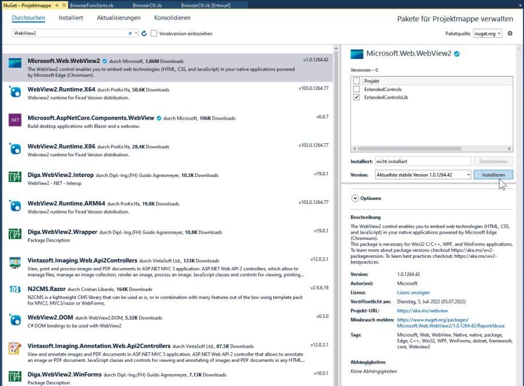Switch to the Konsolidieren tab
This screenshot has height=386, width=524.
[172, 18]
